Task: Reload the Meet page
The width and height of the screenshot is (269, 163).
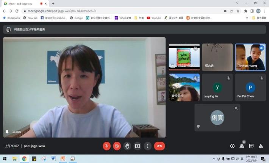Action: click(x=17, y=11)
